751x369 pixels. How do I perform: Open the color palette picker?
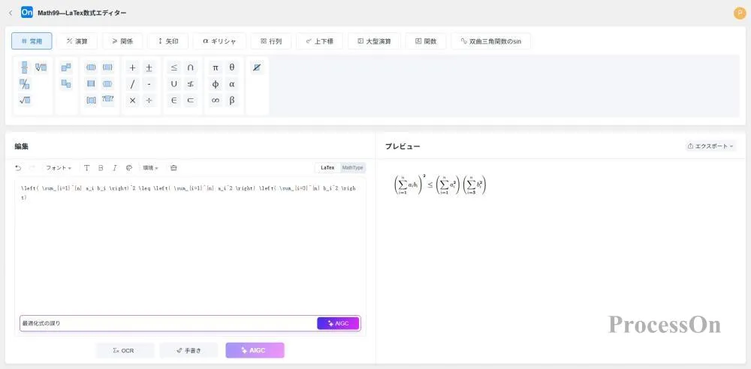[128, 168]
